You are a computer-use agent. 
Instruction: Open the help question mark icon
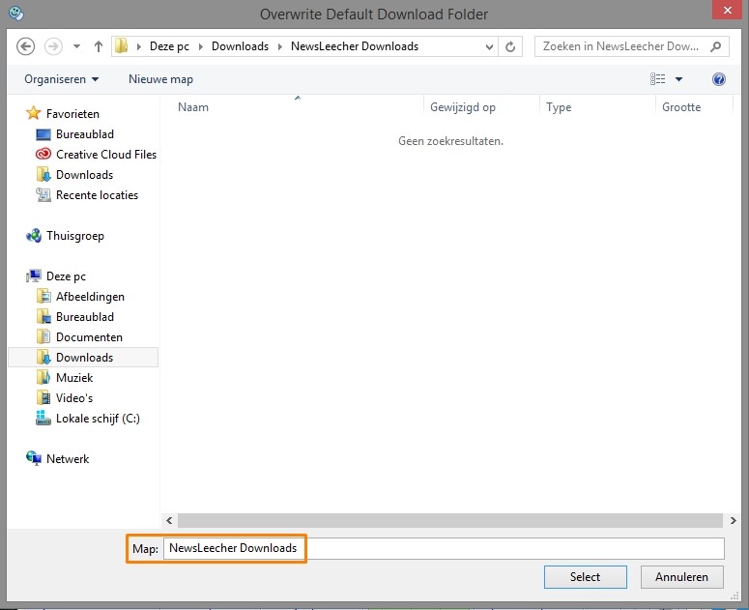tap(718, 79)
